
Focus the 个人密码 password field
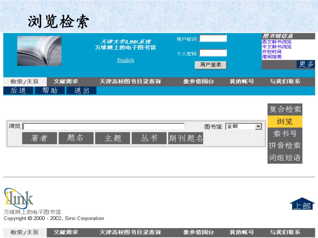[213, 53]
